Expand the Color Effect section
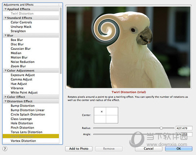This screenshot has width=196, height=155. tap(5, 97)
